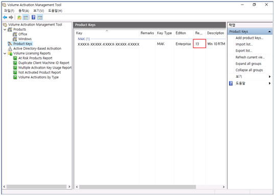
Task: Expand the 보기 submenu arrow in actions
Action: pos(269,77)
